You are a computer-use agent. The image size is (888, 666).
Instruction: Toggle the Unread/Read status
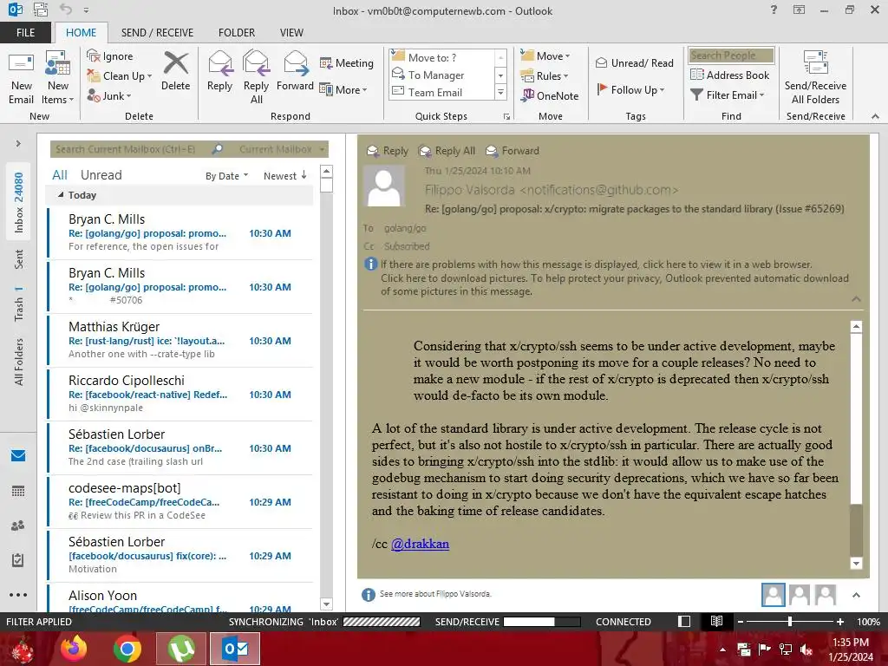tap(635, 62)
